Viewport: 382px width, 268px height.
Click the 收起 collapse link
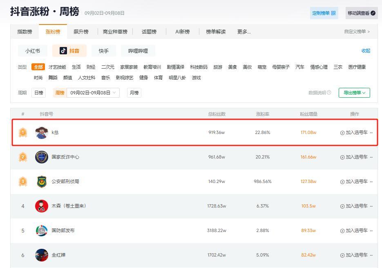pos(366,51)
